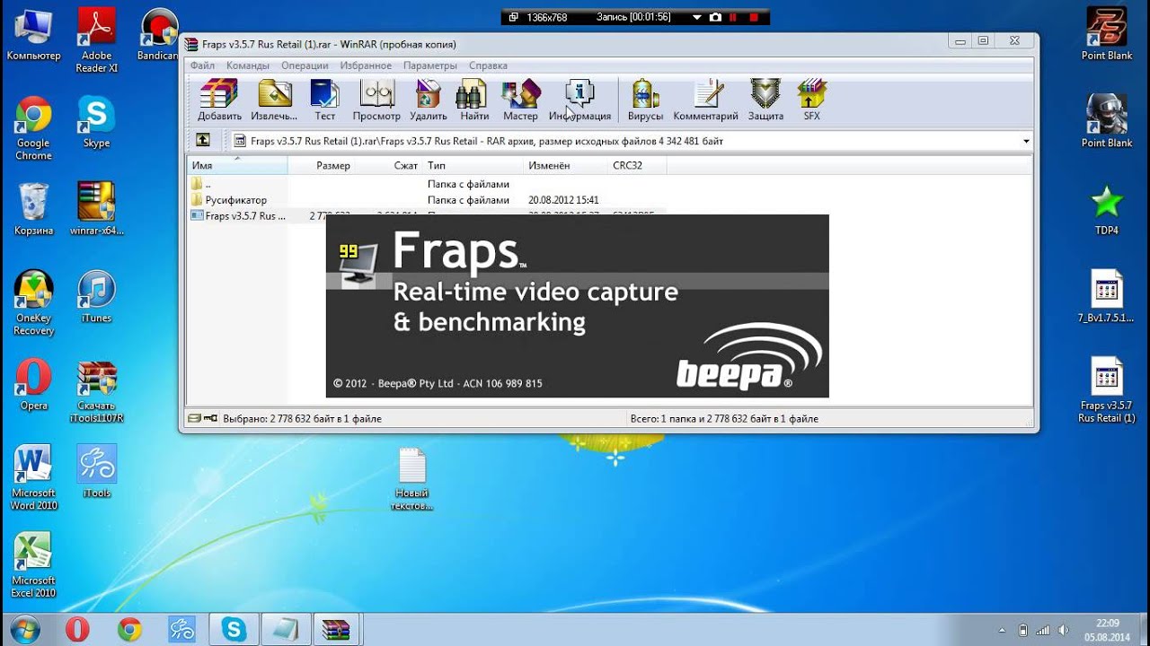
Task: Run the Тест archive test tool
Action: click(324, 100)
